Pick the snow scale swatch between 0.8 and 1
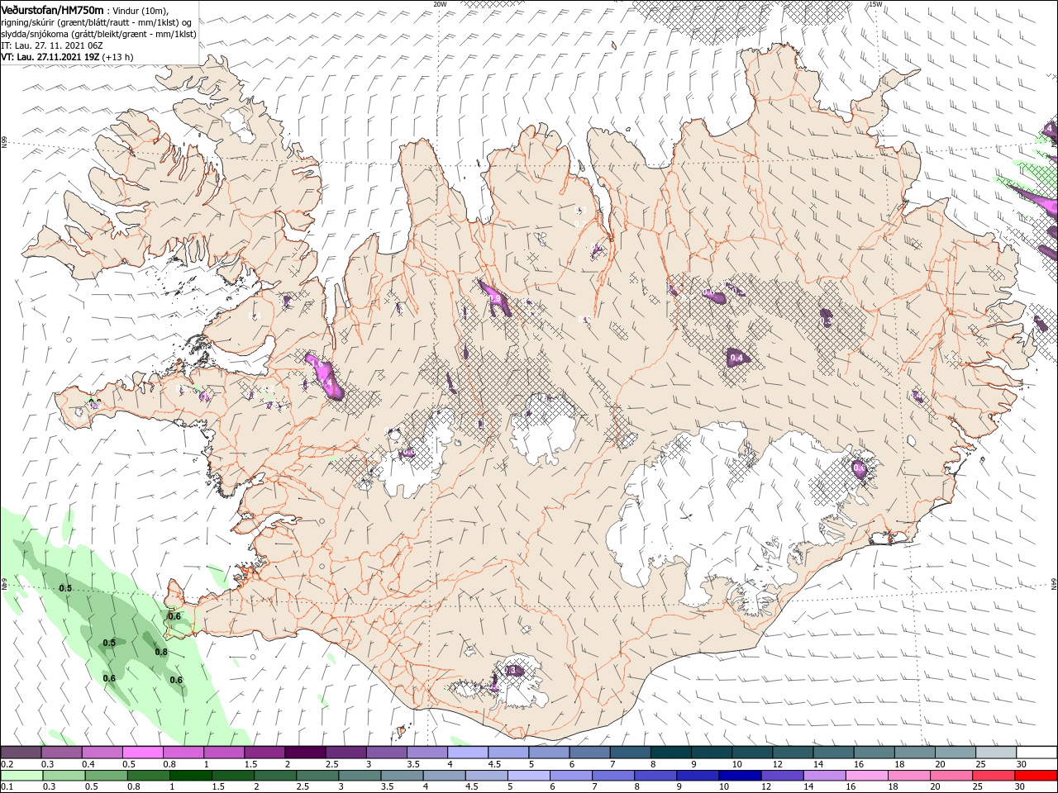Image resolution: width=1058 pixels, height=793 pixels. tap(183, 753)
